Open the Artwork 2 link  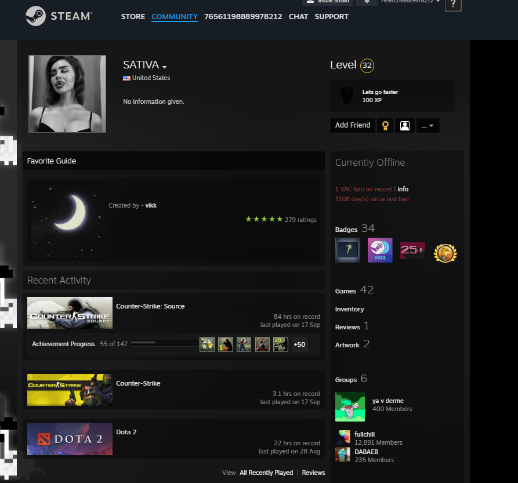tap(352, 344)
